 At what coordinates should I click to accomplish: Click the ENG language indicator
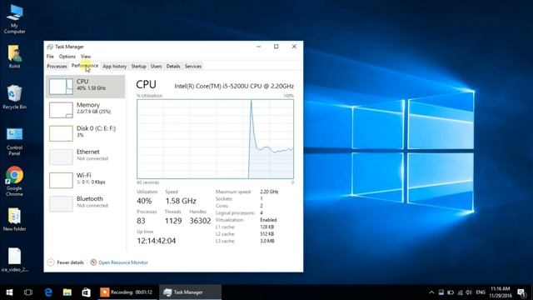coord(481,292)
